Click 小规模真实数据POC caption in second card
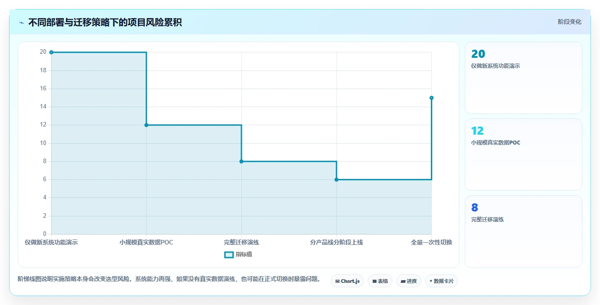 [496, 143]
